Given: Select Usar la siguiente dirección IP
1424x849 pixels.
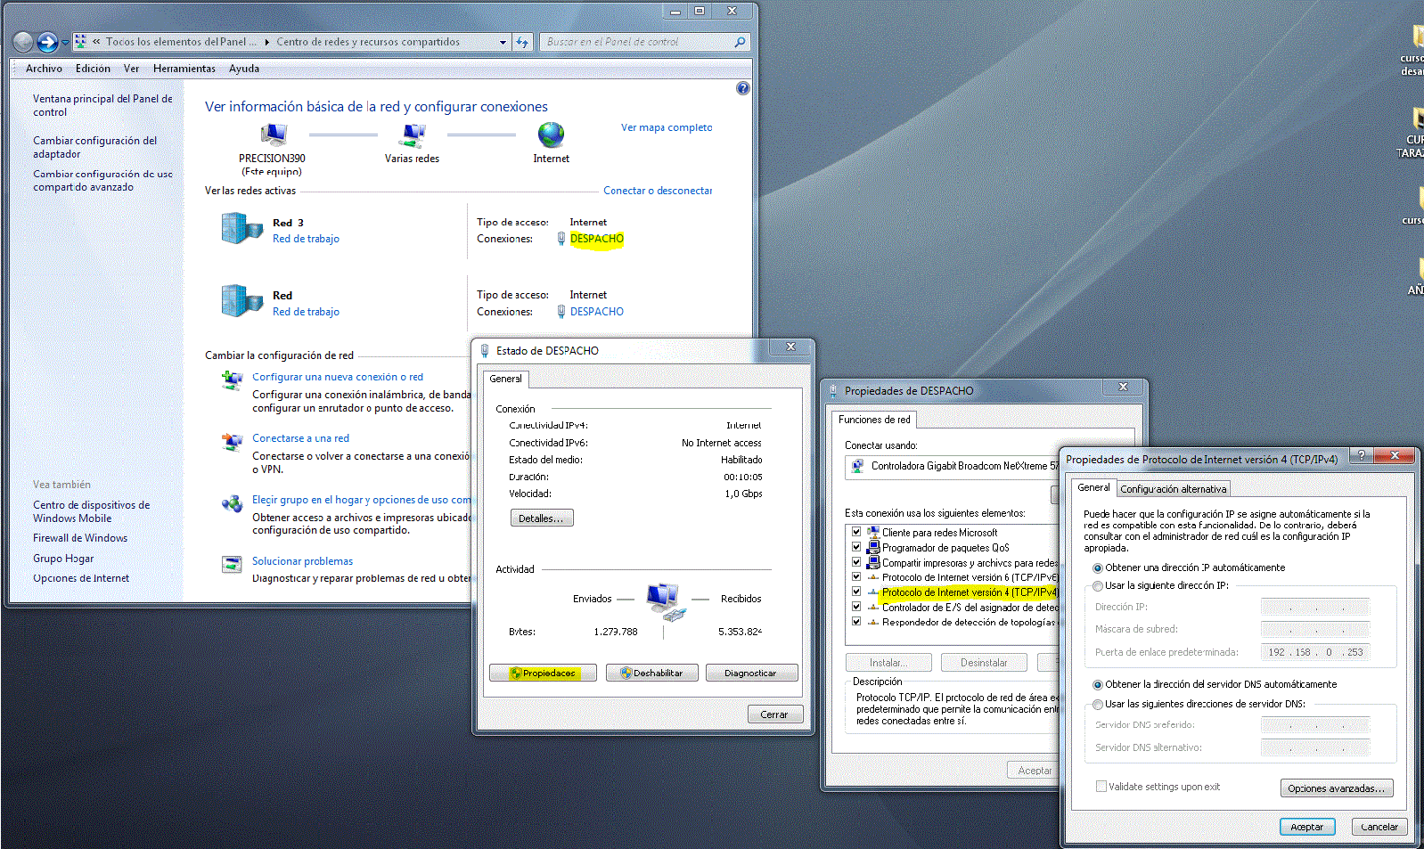Looking at the screenshot, I should coord(1098,586).
